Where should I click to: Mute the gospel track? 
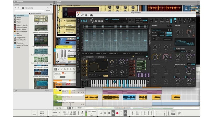click(63, 97)
